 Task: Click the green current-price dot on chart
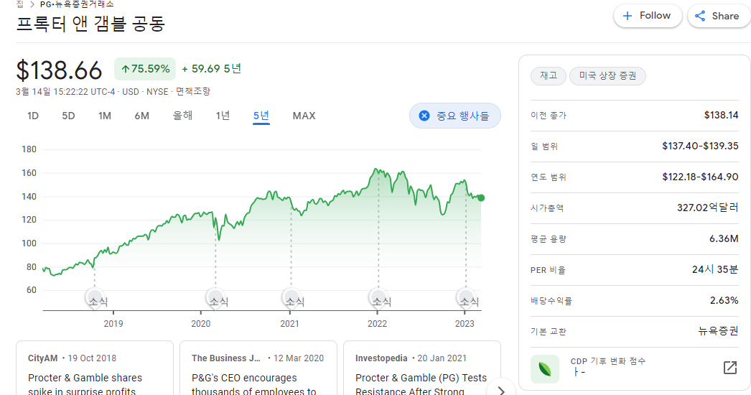(x=481, y=197)
